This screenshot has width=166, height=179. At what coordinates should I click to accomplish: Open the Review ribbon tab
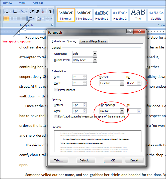tap(8, 3)
